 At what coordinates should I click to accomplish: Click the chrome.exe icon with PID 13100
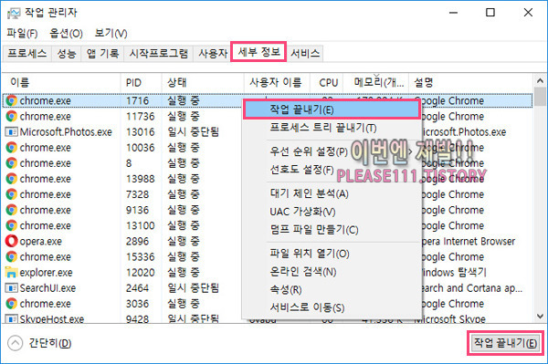(x=11, y=225)
